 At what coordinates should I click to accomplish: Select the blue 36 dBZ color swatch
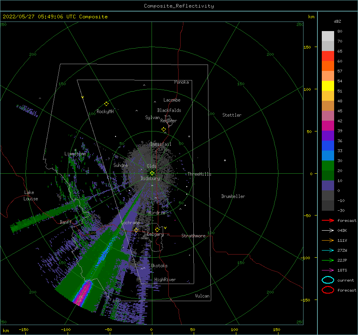[x=328, y=145]
